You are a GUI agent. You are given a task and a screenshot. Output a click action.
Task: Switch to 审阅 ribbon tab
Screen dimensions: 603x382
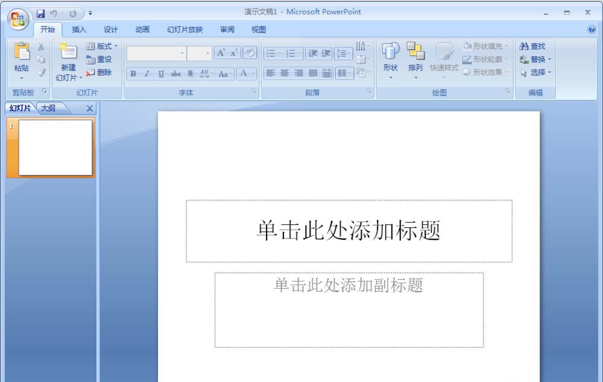coord(227,29)
